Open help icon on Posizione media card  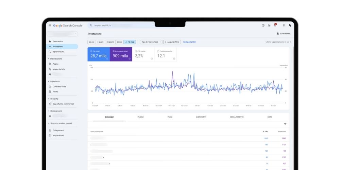pyautogui.click(x=174, y=58)
